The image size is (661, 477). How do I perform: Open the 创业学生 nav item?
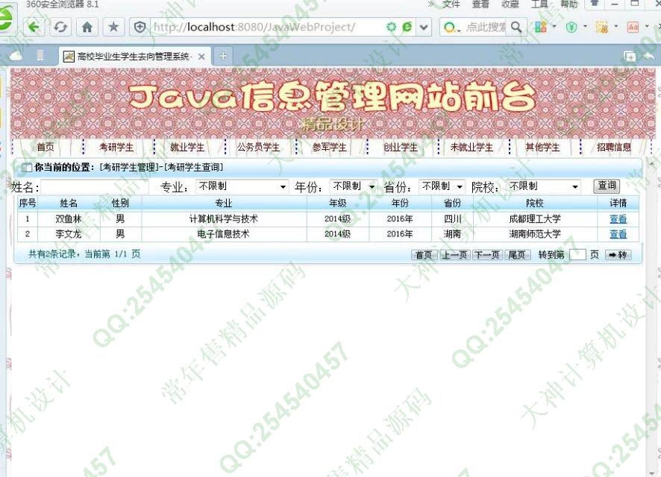[x=401, y=148]
